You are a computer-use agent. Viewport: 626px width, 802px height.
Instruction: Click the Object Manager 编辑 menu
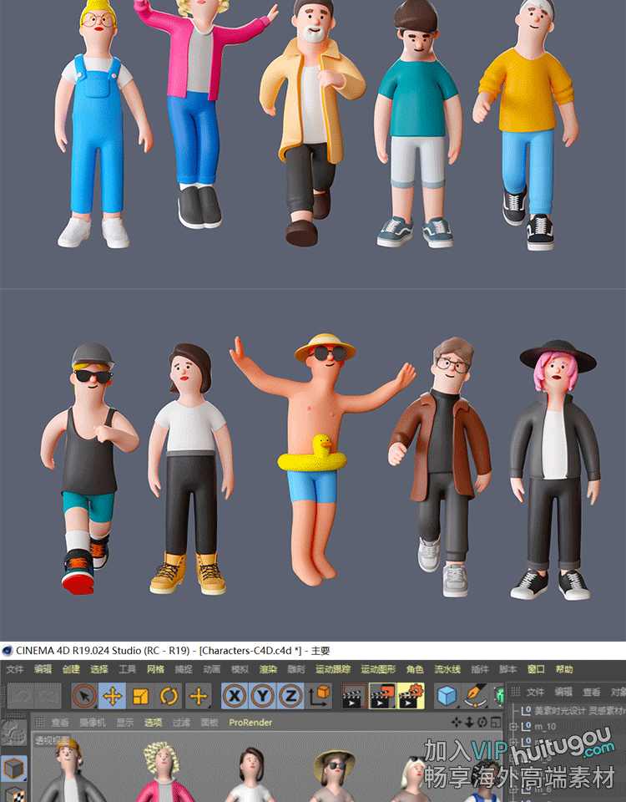pos(563,692)
